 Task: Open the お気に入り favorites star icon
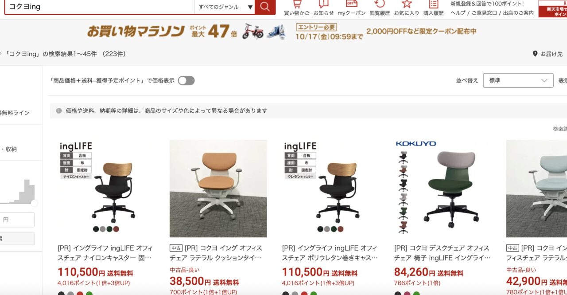click(x=407, y=4)
